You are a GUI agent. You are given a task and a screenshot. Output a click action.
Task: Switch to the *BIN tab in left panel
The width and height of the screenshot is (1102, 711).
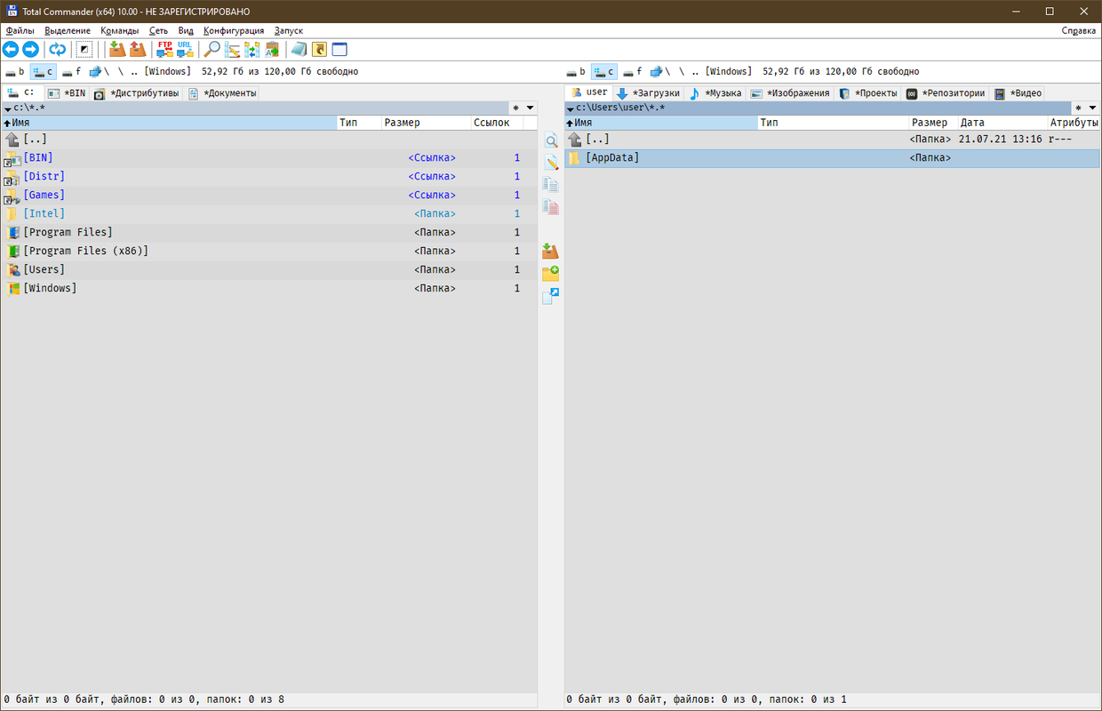tap(67, 93)
